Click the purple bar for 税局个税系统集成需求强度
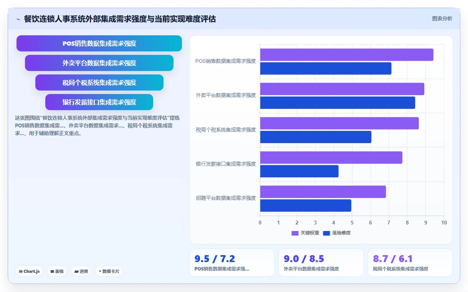 tap(339, 123)
